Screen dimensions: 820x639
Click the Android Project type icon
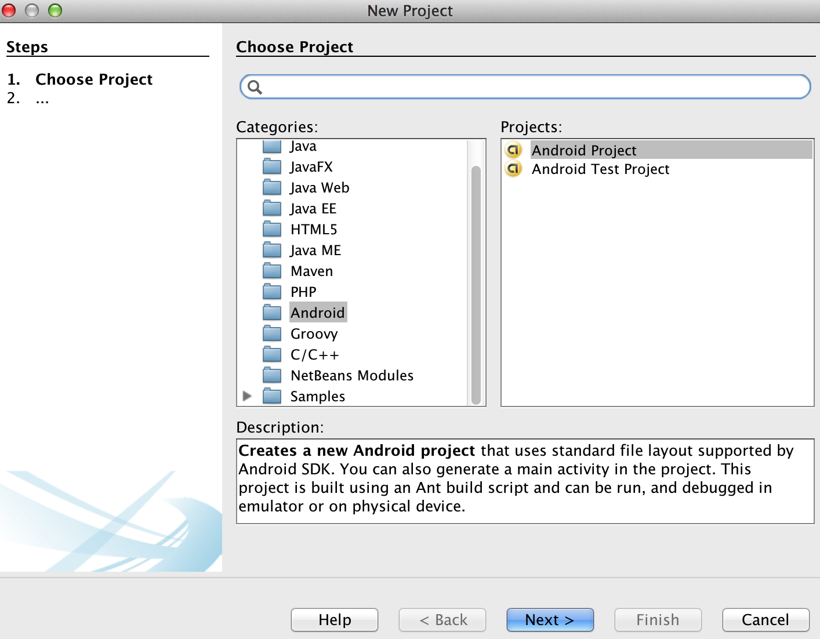(514, 151)
